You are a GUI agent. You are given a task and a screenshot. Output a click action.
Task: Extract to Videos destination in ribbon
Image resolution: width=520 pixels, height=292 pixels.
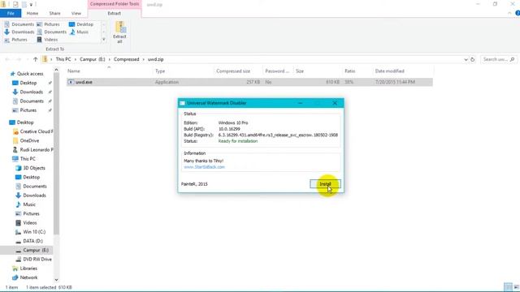47,40
